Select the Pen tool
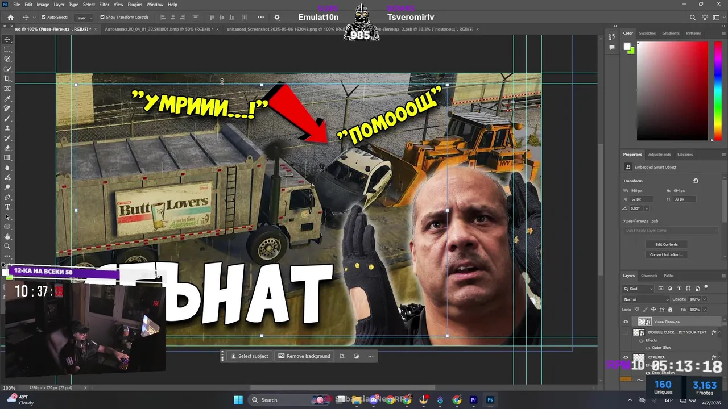This screenshot has width=728, height=409. click(7, 197)
